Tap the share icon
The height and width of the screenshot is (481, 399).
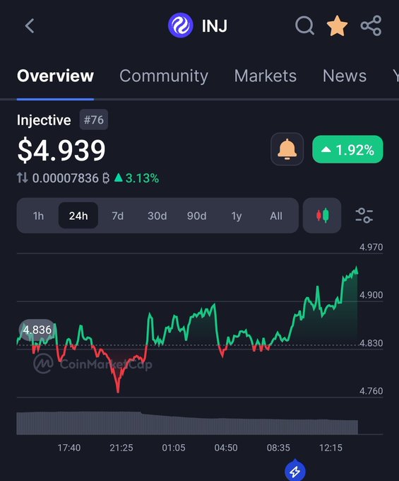tap(371, 25)
